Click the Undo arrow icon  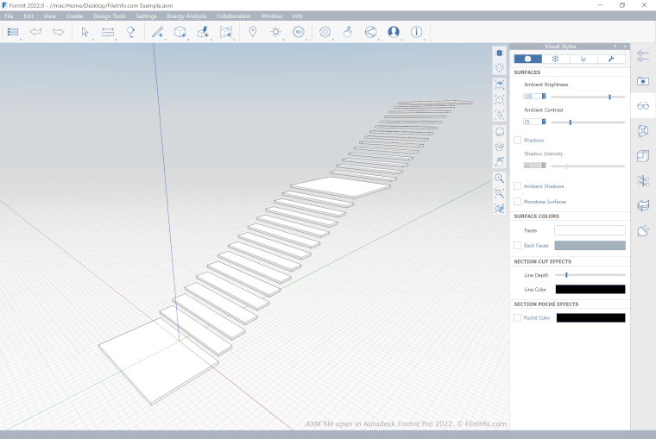tap(36, 32)
